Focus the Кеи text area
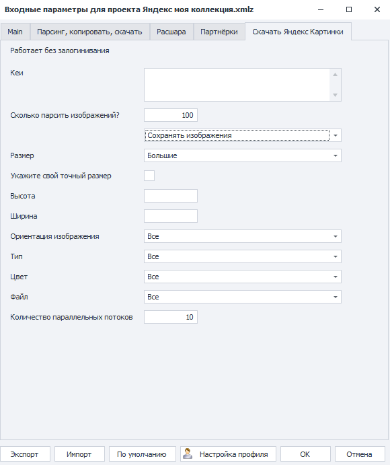This screenshot has width=390, height=465. [x=237, y=85]
